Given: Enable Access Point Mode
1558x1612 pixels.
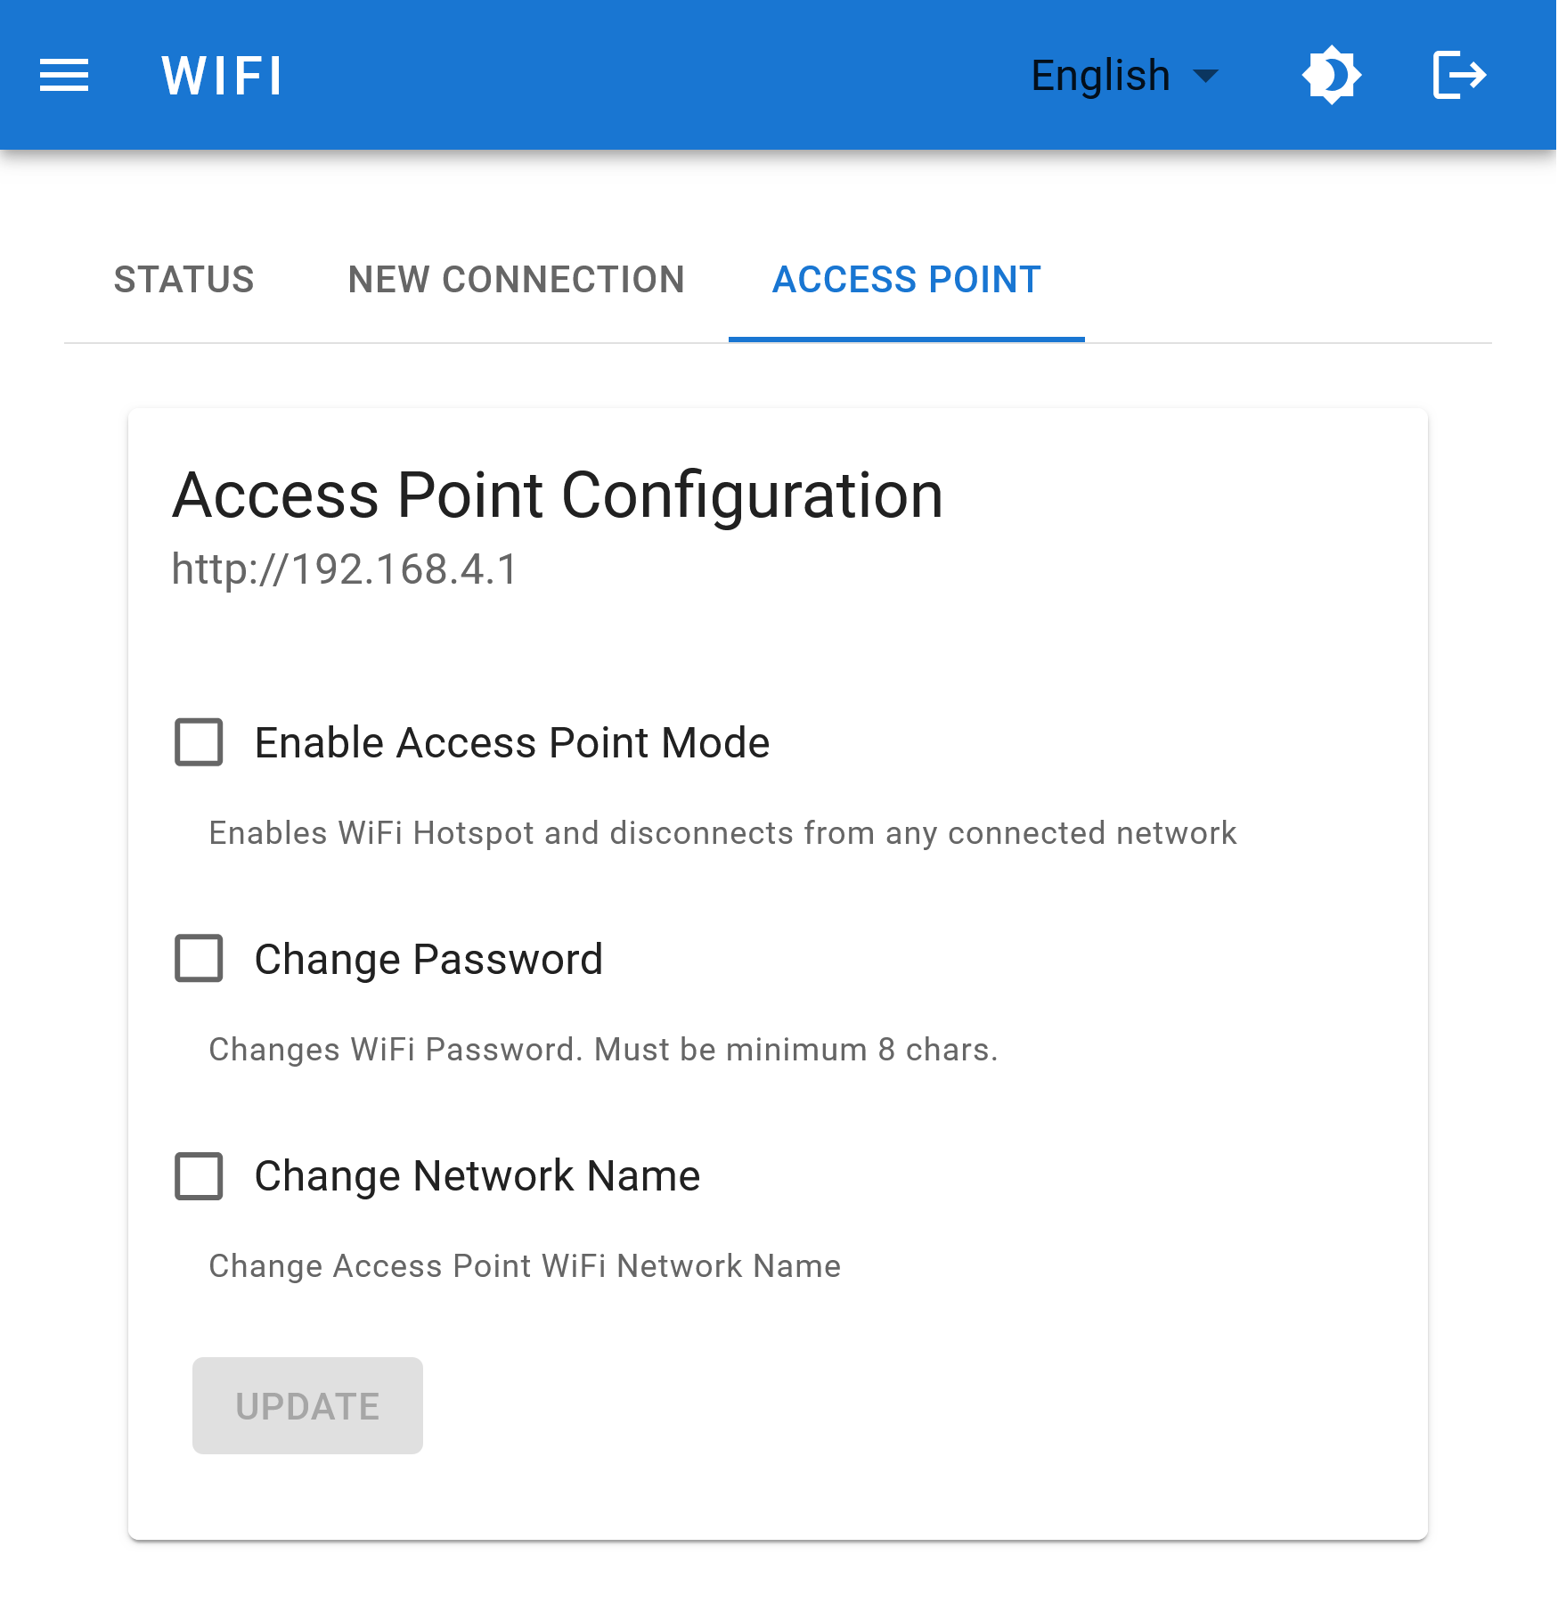Looking at the screenshot, I should tap(197, 742).
